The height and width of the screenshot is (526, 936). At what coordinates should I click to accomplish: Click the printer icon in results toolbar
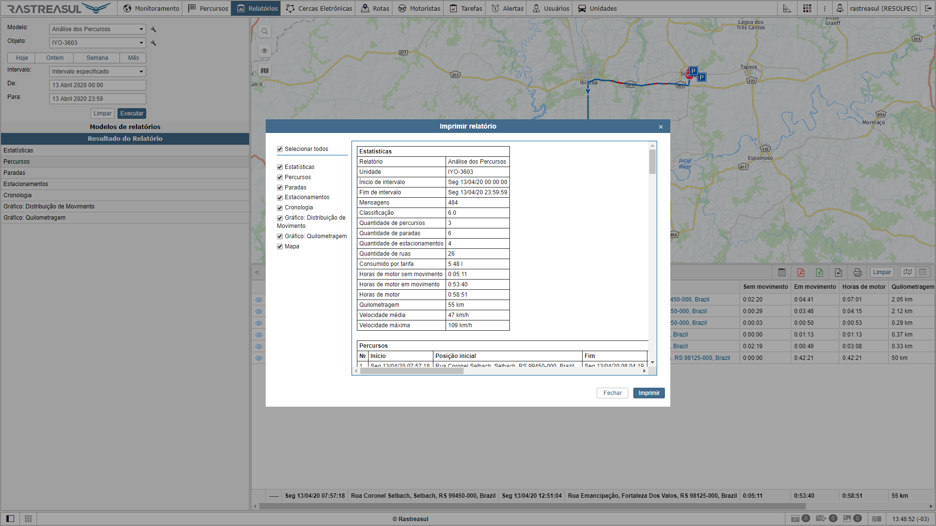tap(858, 272)
